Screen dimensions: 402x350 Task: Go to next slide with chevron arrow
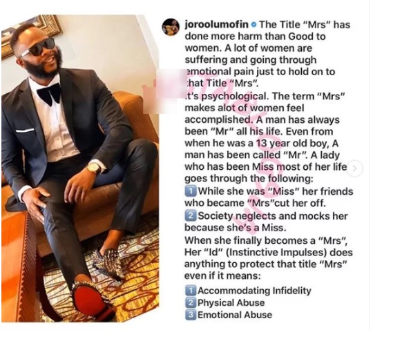pos(355,168)
